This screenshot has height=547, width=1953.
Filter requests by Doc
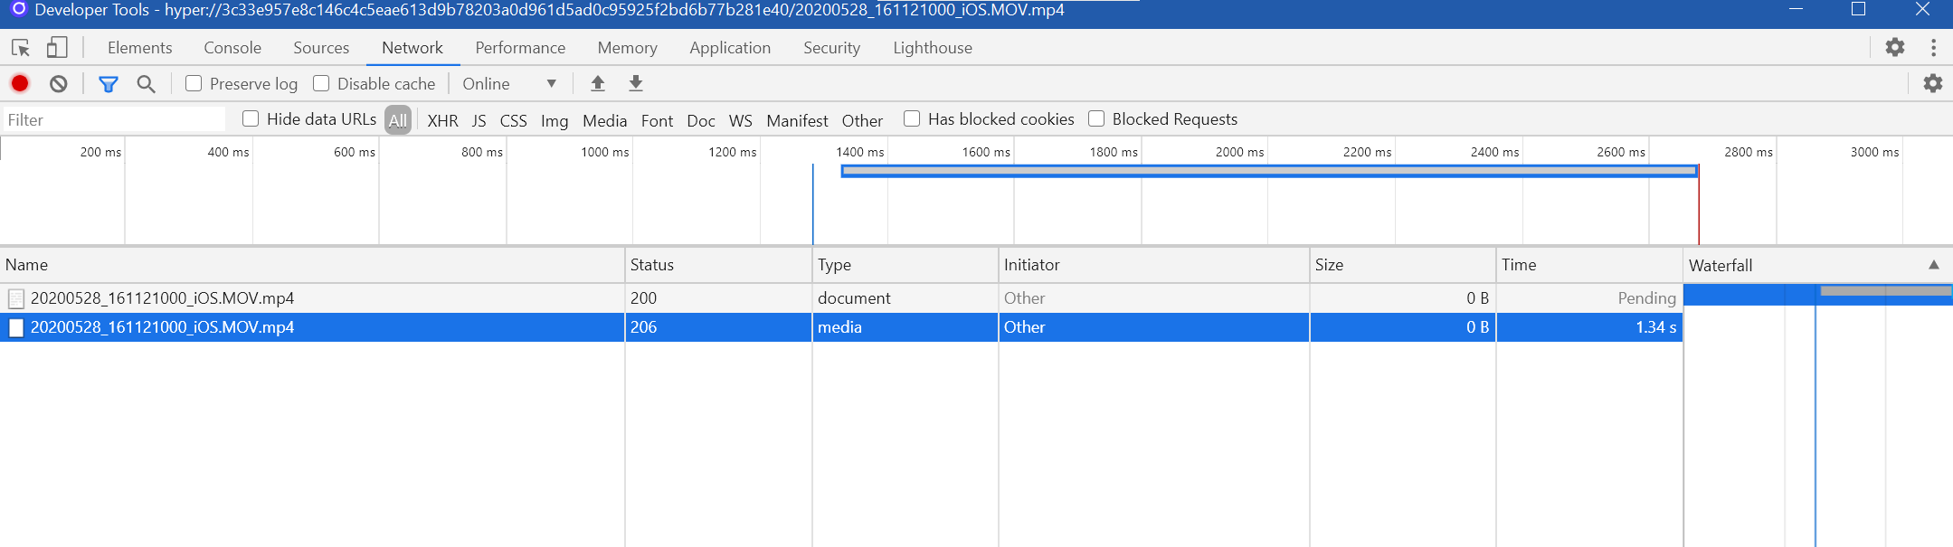pos(701,120)
